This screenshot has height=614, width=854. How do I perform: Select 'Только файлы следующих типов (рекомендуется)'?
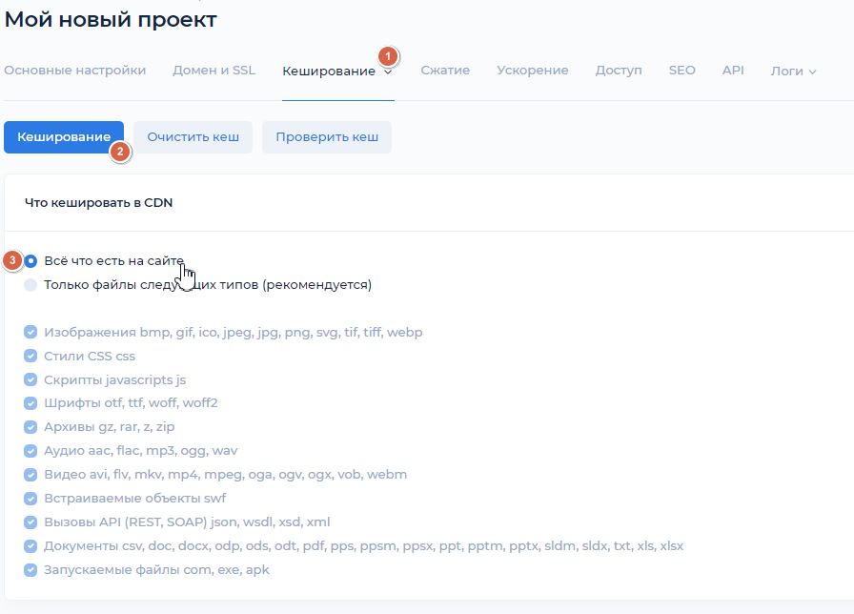[29, 284]
